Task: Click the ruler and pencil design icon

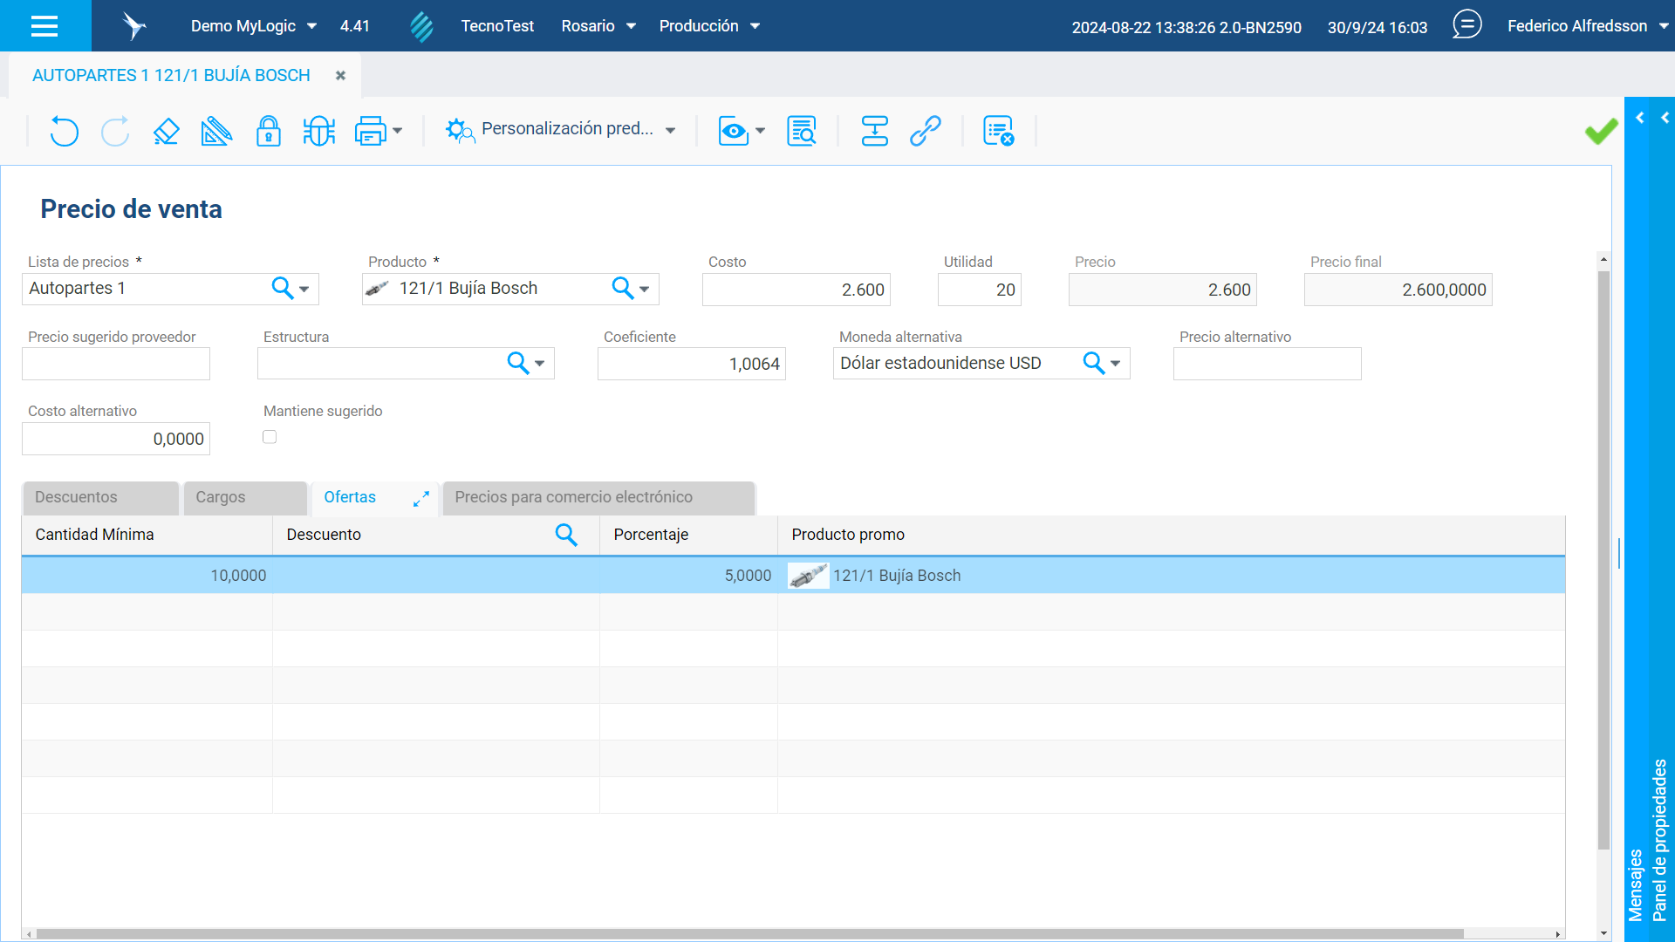Action: (x=216, y=131)
